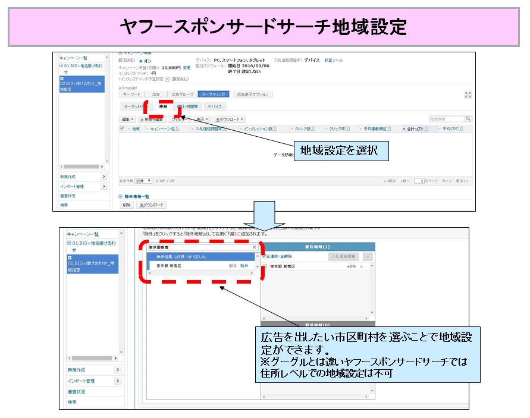
Task: Sort by the 合計コスト column header
Action: (x=415, y=129)
